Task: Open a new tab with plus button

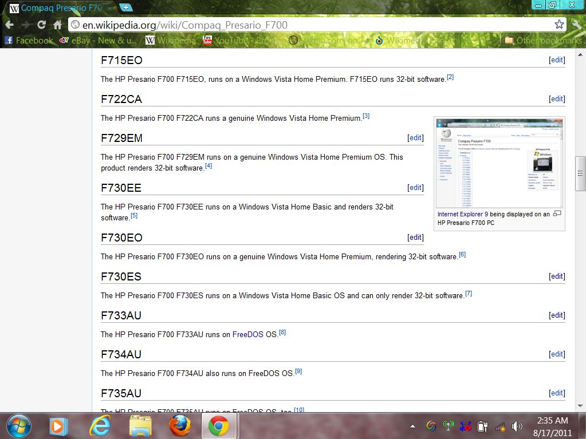Action: [x=126, y=8]
